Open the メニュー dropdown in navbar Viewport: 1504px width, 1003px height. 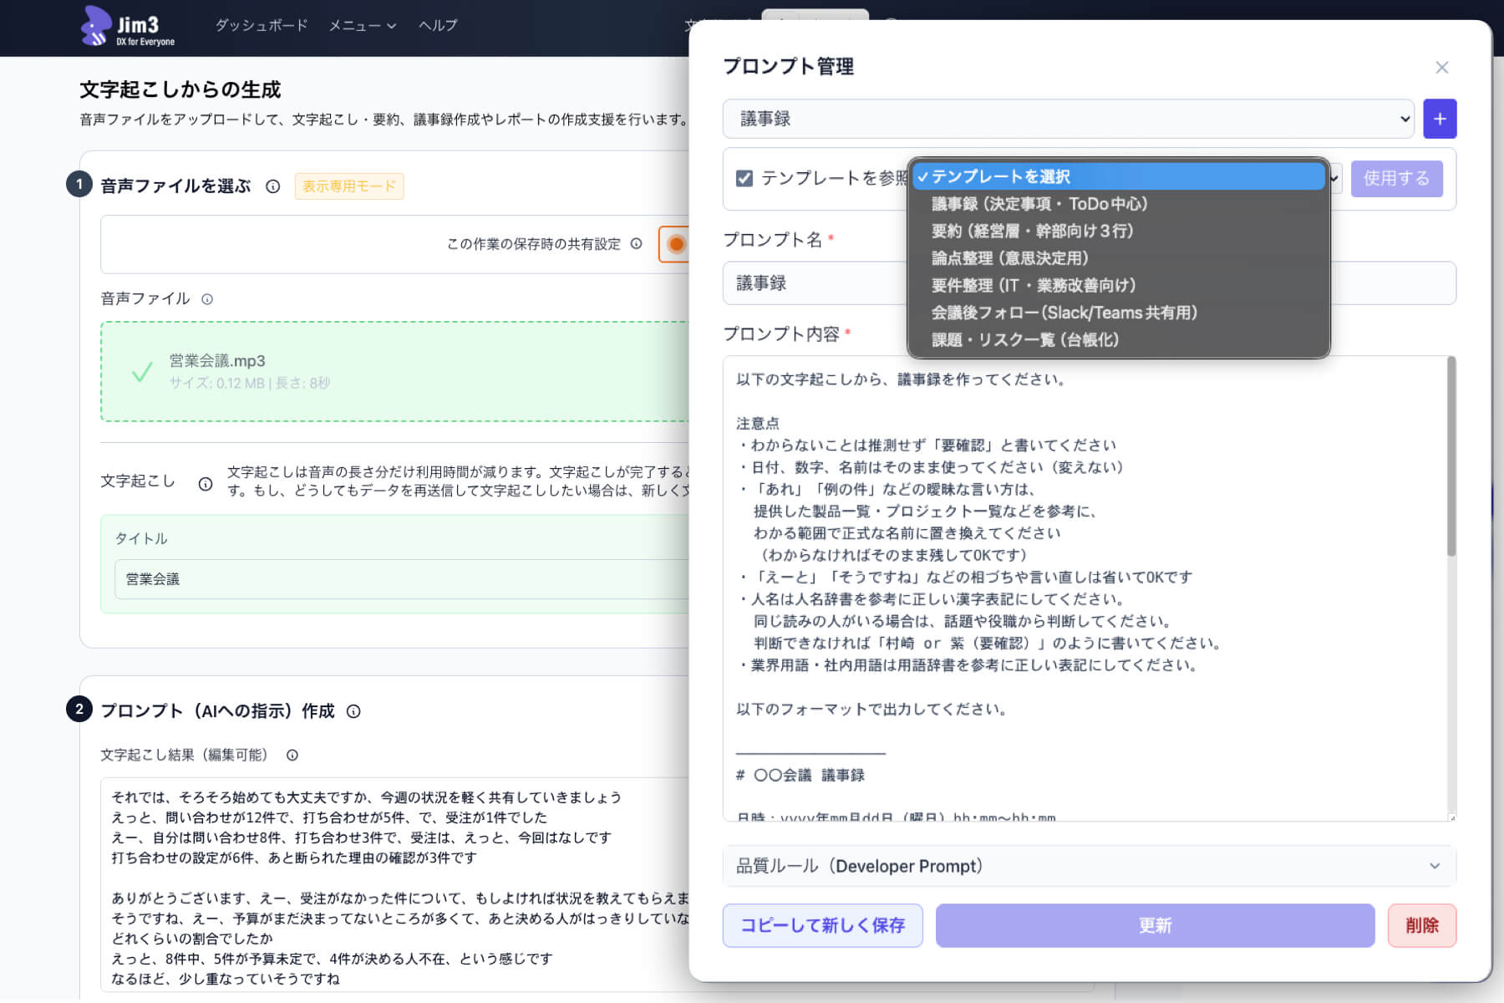362,25
